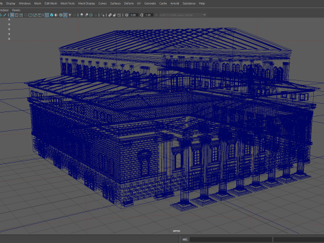Click the MEL command line input
The width and height of the screenshot is (324, 243).
click(x=231, y=240)
